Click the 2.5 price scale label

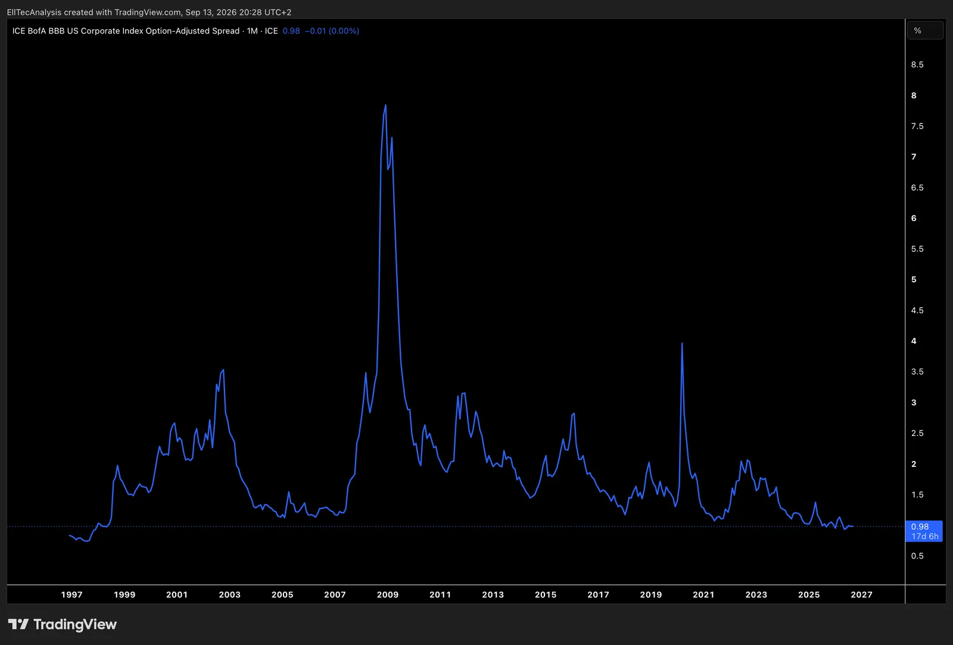point(917,433)
